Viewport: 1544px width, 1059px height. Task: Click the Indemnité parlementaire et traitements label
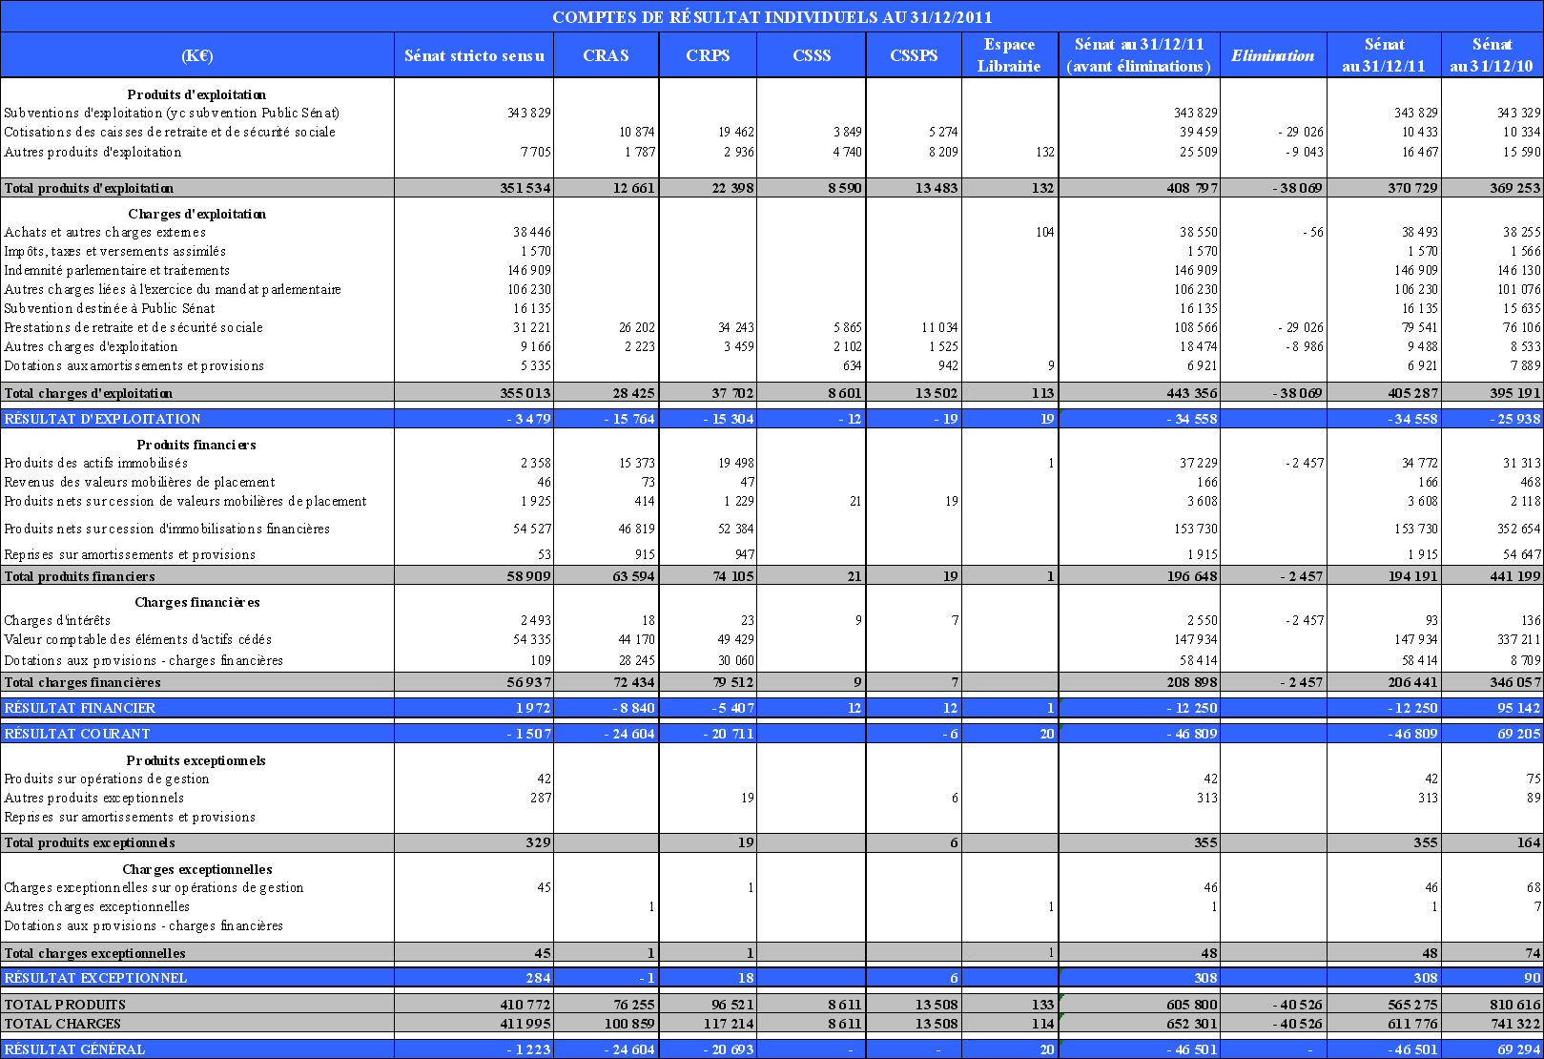coord(116,270)
